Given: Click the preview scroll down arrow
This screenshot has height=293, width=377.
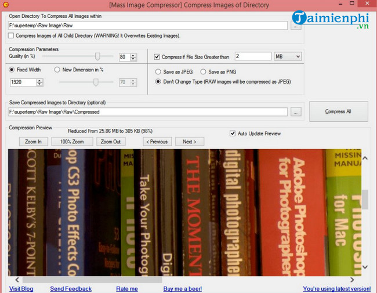Looking at the screenshot, I should (365, 267).
